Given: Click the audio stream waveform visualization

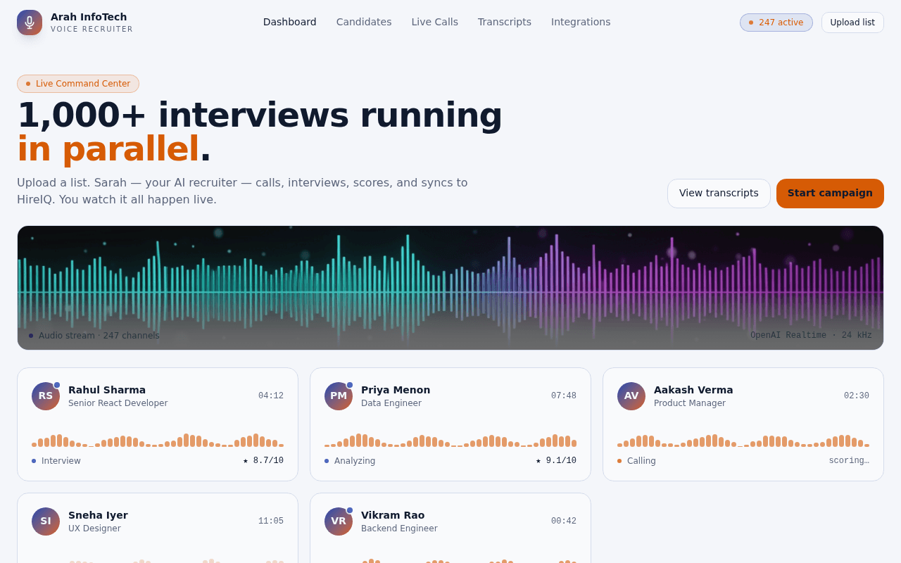Looking at the screenshot, I should tap(450, 288).
